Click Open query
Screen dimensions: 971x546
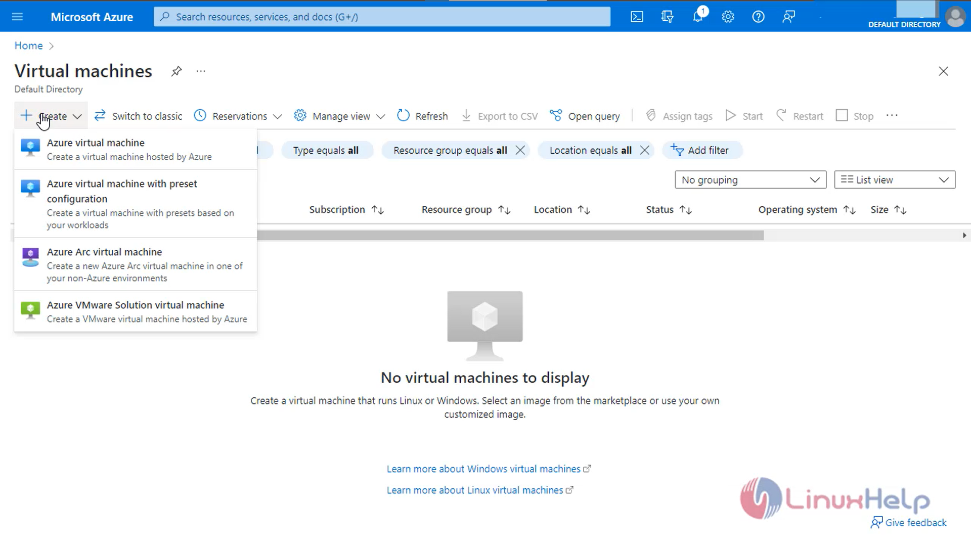(x=585, y=116)
